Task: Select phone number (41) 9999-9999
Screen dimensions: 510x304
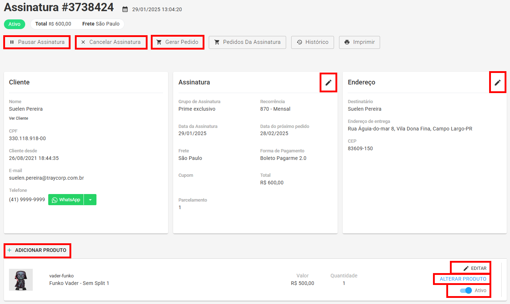Action: point(27,199)
